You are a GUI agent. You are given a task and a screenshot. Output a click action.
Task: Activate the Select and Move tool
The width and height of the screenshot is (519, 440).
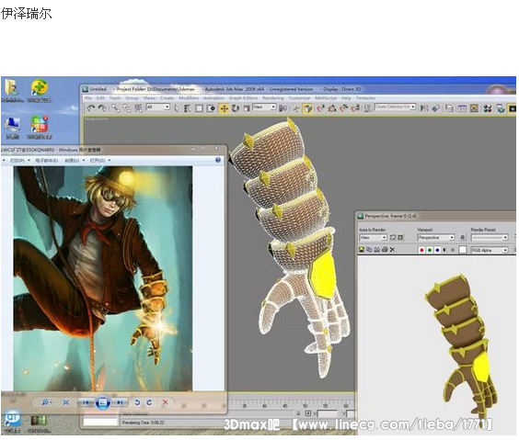[x=224, y=108]
